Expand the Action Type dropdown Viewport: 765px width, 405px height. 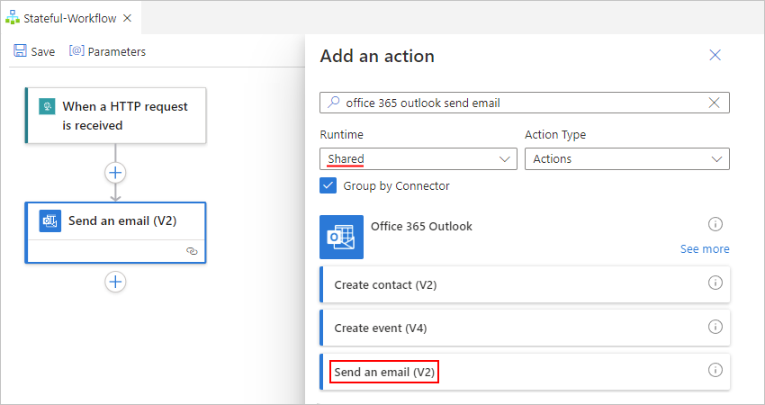click(x=626, y=159)
